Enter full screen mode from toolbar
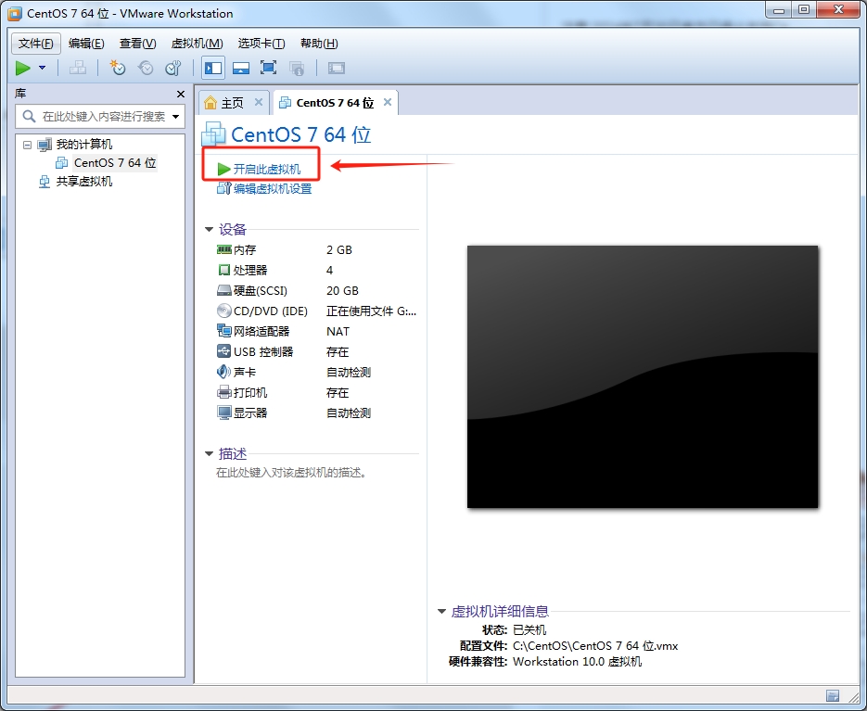 (269, 68)
